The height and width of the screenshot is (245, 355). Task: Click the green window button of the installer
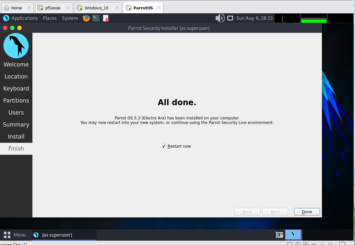click(12, 28)
